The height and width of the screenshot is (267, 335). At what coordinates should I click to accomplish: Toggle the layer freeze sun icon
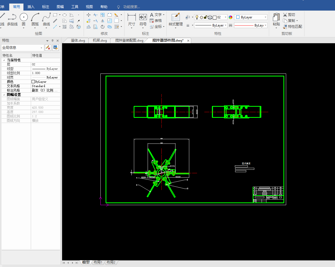coord(201,17)
